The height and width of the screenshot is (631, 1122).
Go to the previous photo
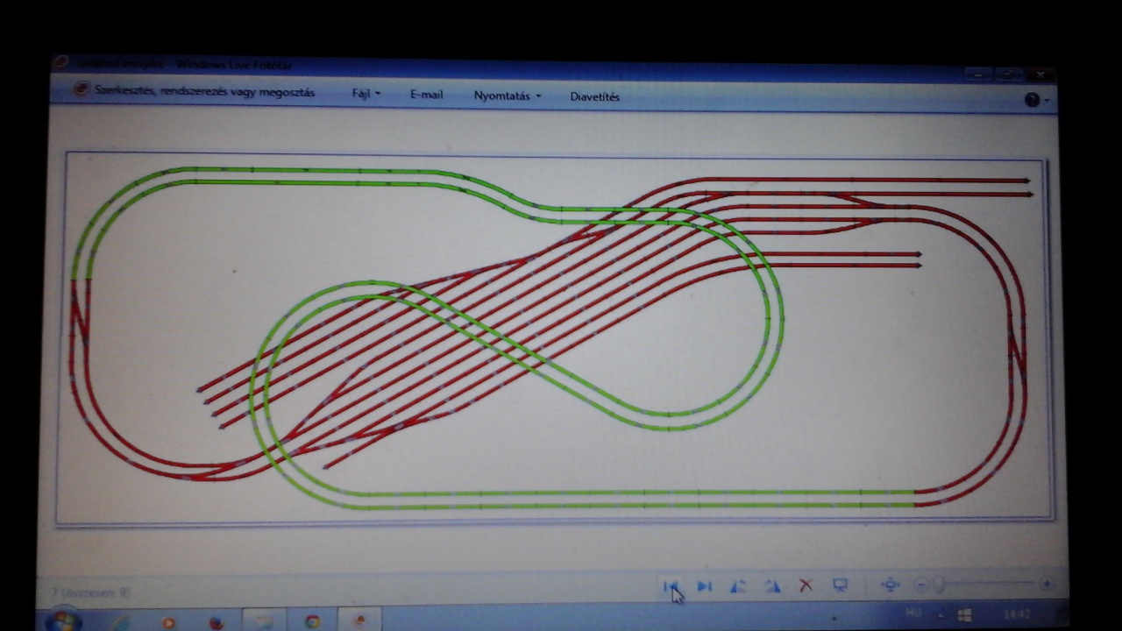pos(671,586)
